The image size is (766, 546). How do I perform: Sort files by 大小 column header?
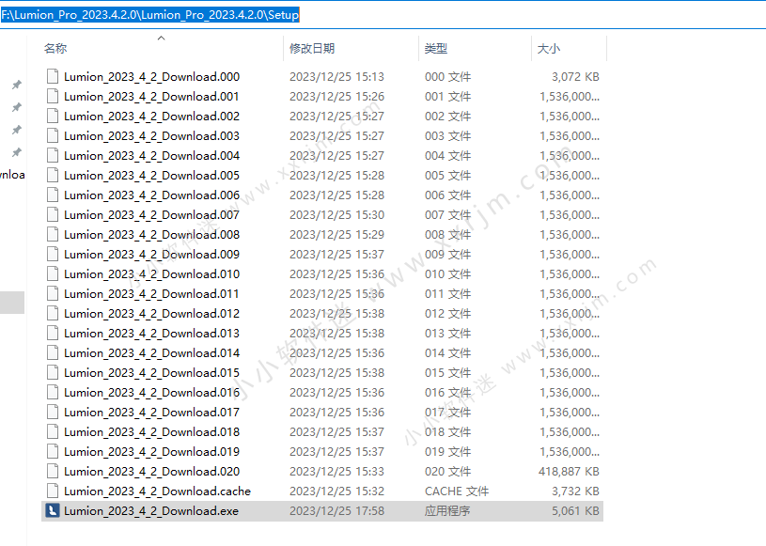coord(548,48)
